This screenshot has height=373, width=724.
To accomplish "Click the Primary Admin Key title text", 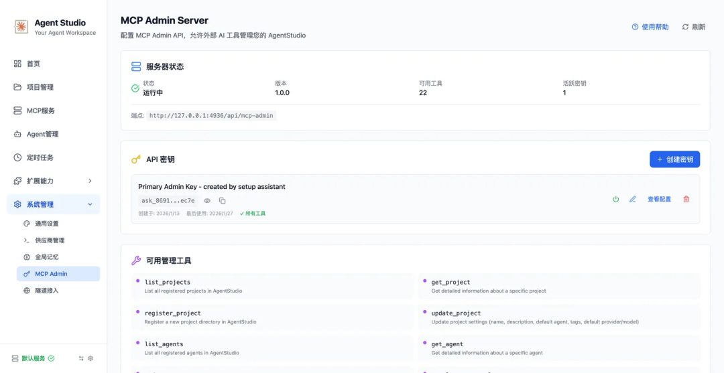I will pyautogui.click(x=211, y=187).
